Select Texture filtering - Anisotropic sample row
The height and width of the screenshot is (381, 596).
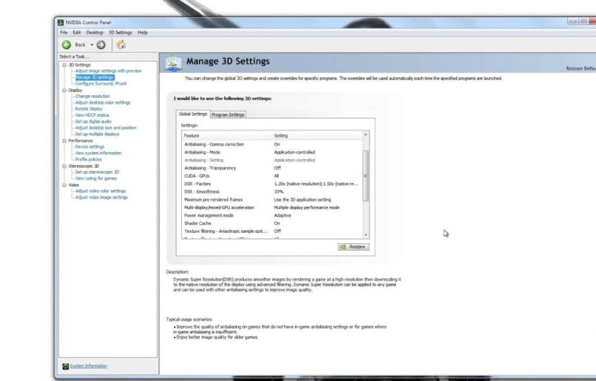coord(272,232)
